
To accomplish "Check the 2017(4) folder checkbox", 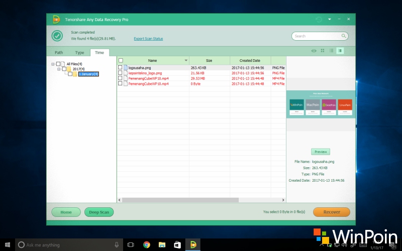I will 64,69.
